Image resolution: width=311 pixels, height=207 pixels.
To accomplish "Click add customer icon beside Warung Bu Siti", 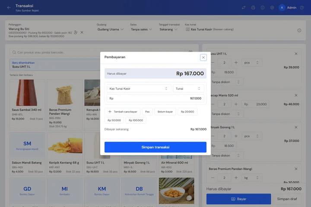I will pos(76,32).
